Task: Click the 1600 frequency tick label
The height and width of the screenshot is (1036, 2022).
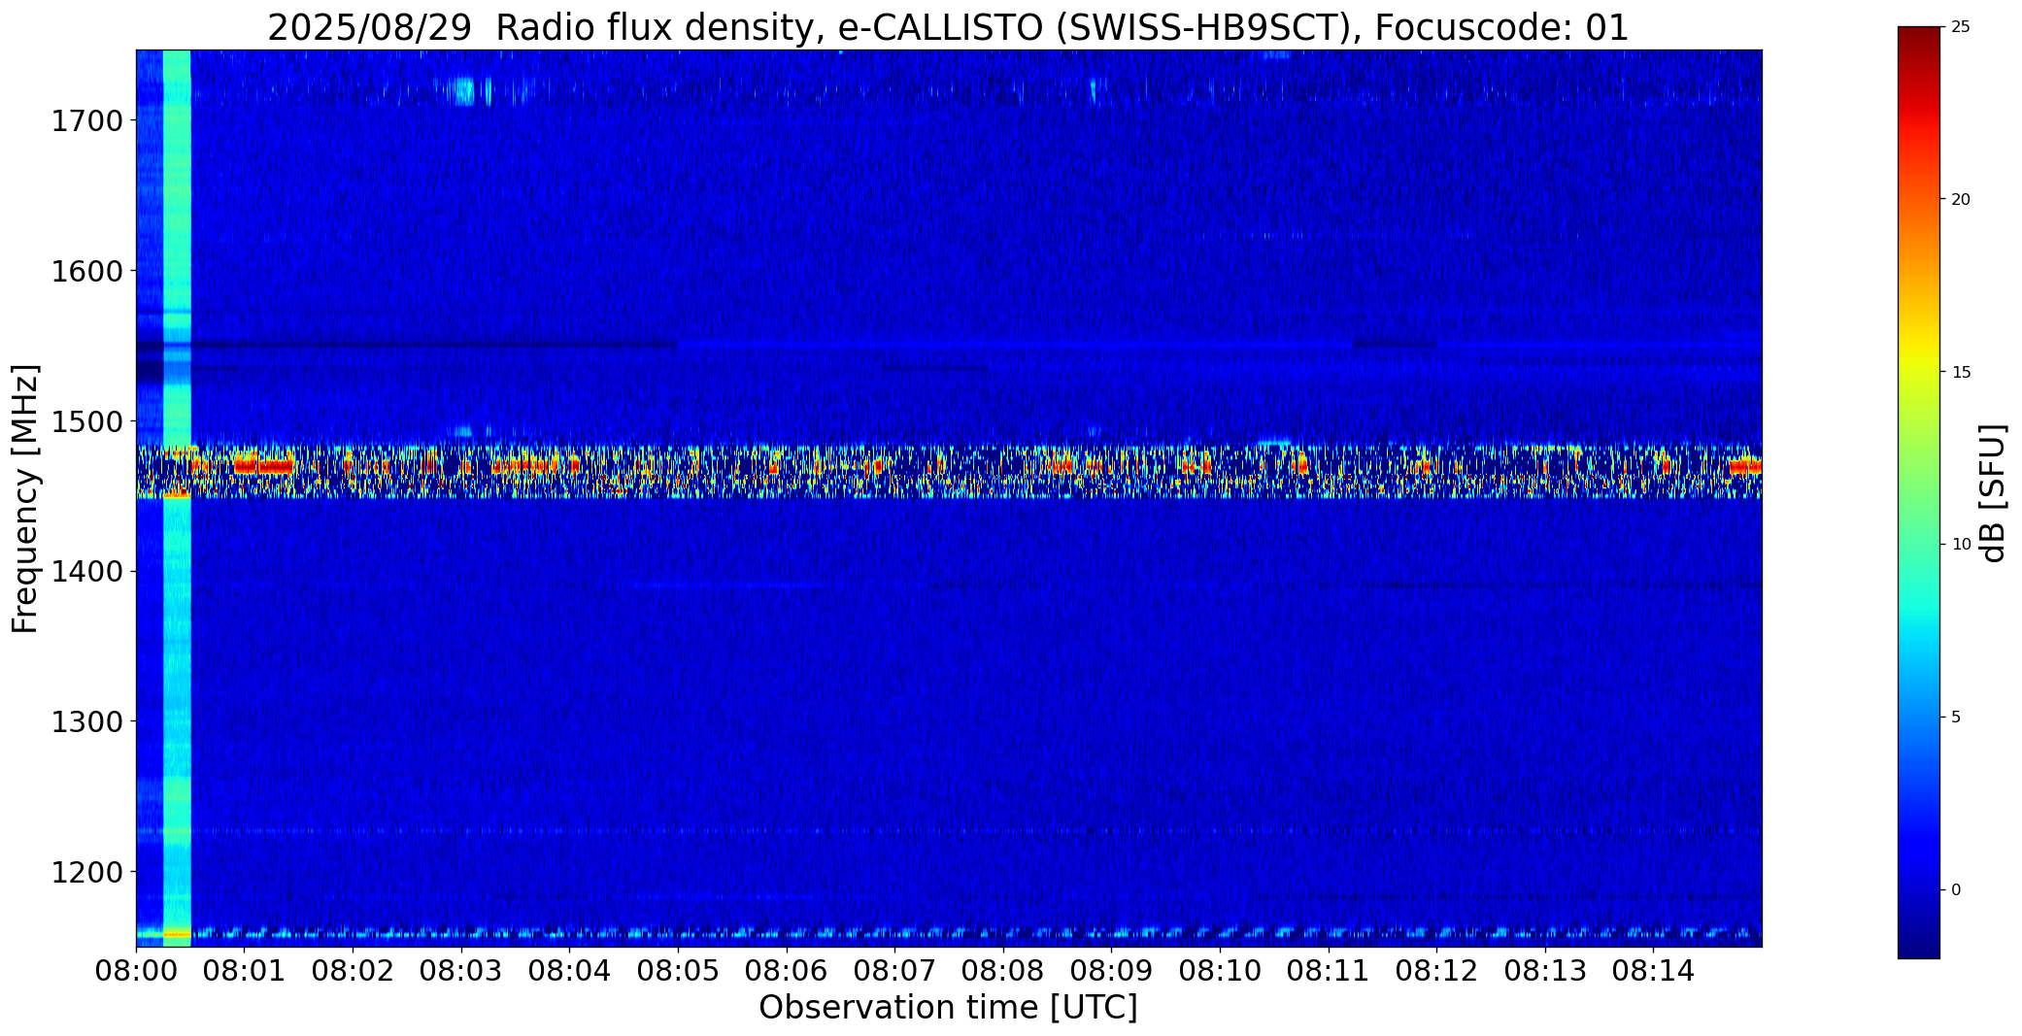Action: (86, 271)
